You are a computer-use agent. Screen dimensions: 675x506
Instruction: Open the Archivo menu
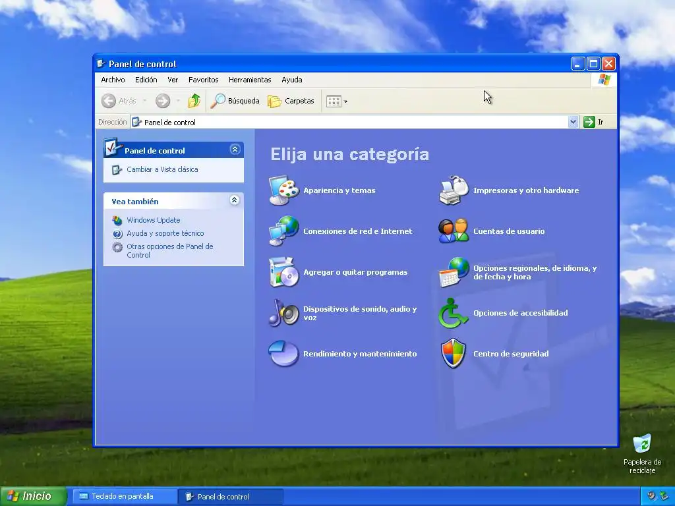pos(113,80)
